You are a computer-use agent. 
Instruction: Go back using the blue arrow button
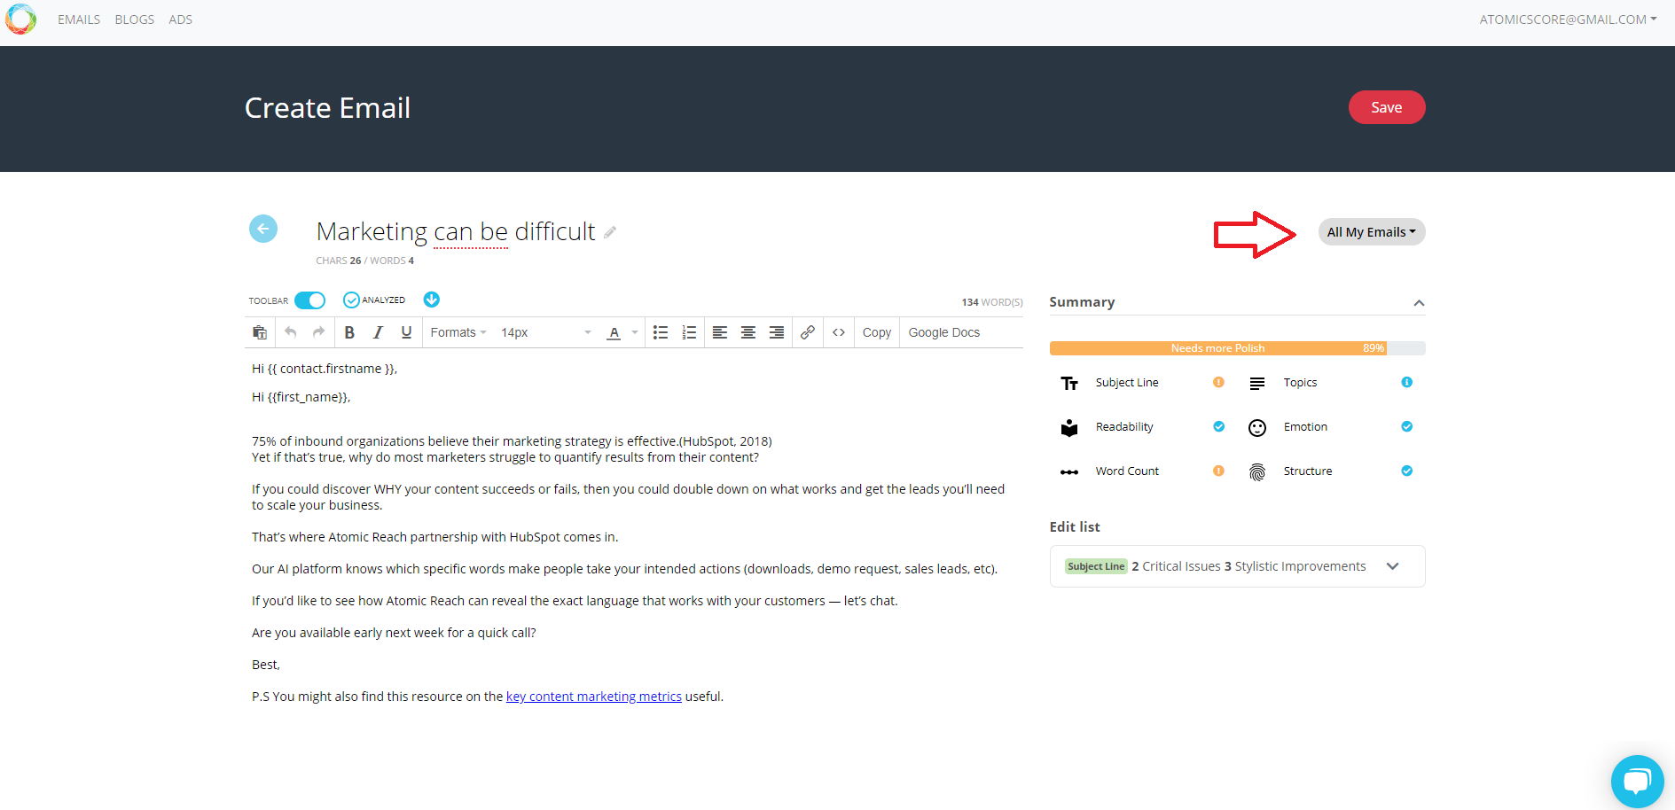(263, 229)
